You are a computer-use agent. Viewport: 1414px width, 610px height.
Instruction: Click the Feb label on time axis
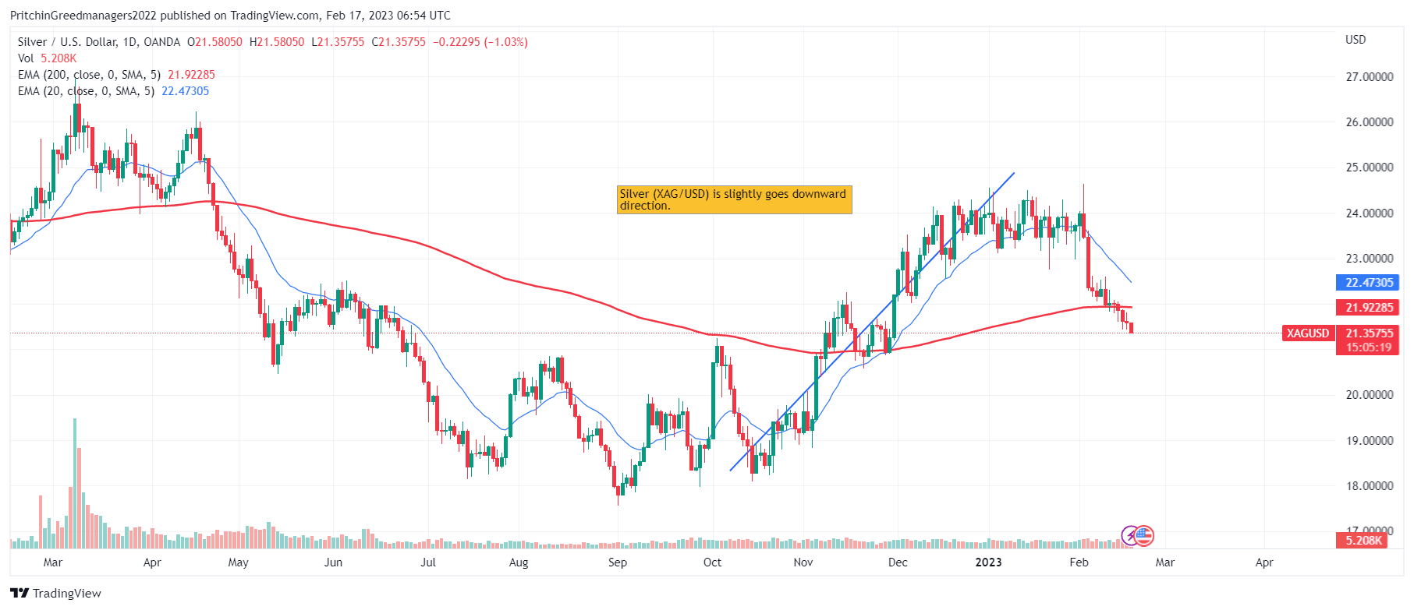pos(1079,562)
